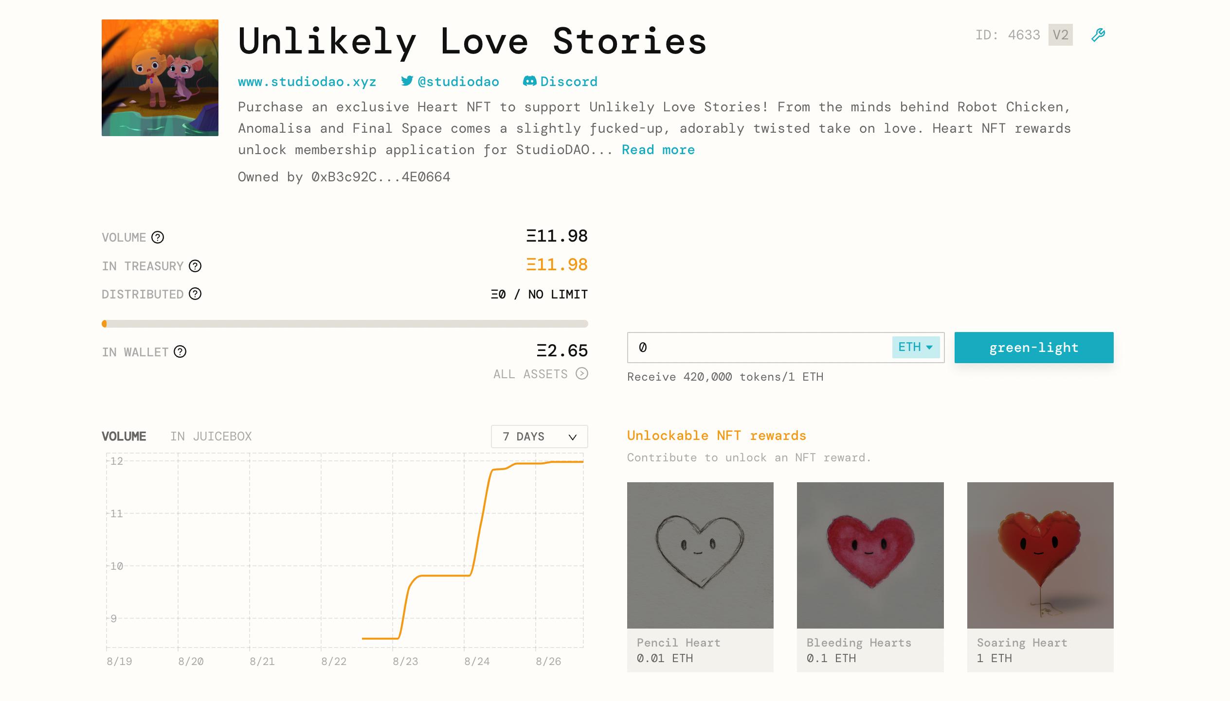Click the In Treasury help icon
Image resolution: width=1230 pixels, height=701 pixels.
[195, 266]
